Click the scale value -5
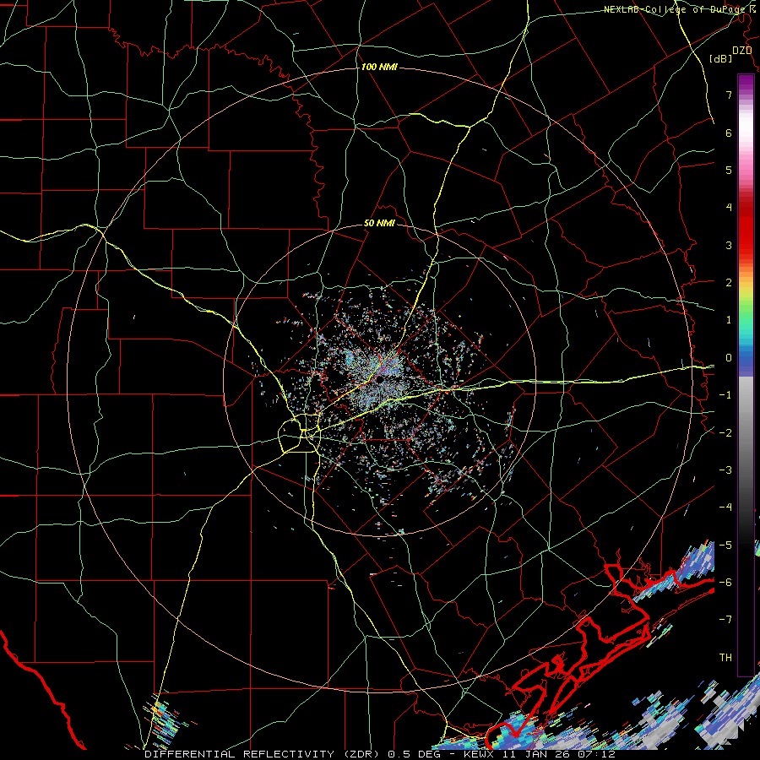The image size is (760, 760). click(725, 546)
